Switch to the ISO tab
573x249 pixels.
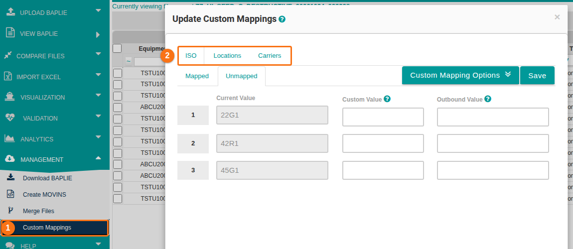(x=191, y=56)
